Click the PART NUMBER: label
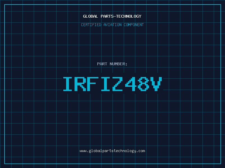 [x=112, y=64]
